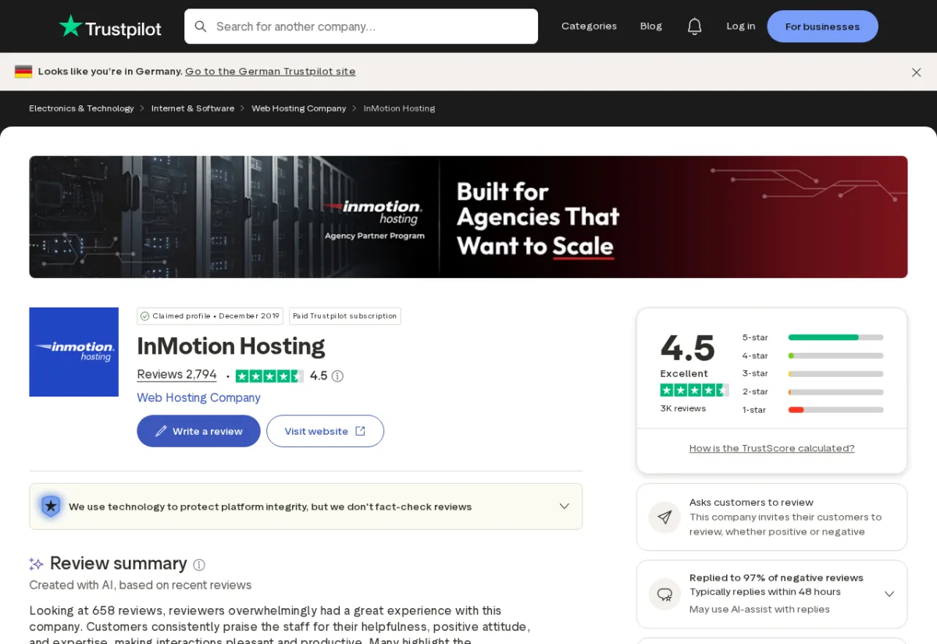This screenshot has width=937, height=644.
Task: Click the InMotion agency partner banner
Action: coord(468,217)
